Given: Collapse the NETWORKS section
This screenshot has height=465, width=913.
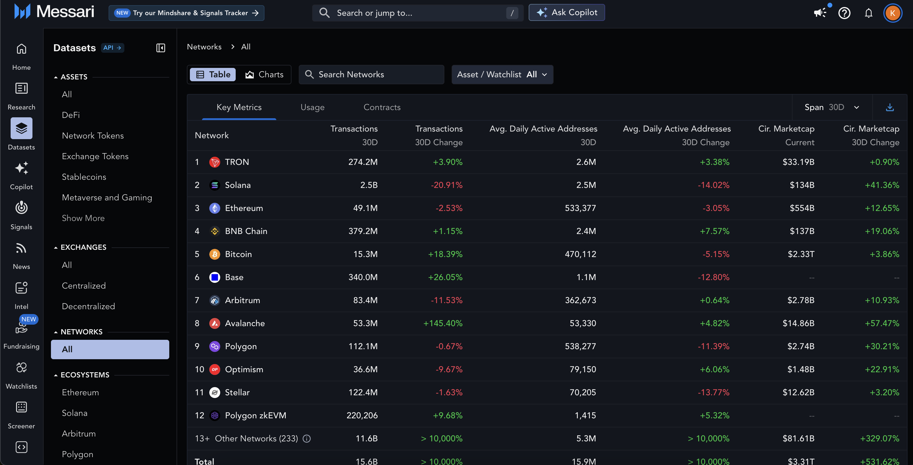Looking at the screenshot, I should click(x=78, y=332).
